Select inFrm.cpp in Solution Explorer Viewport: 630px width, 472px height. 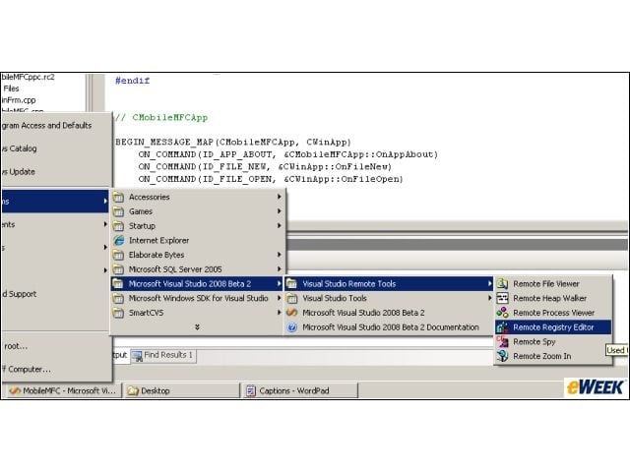(19, 100)
